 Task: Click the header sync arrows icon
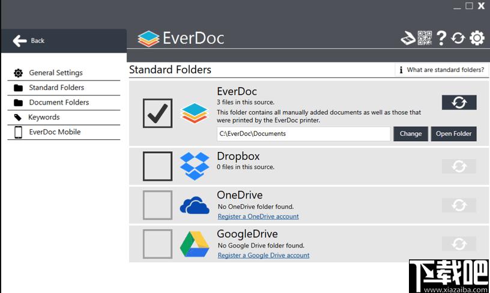(458, 38)
